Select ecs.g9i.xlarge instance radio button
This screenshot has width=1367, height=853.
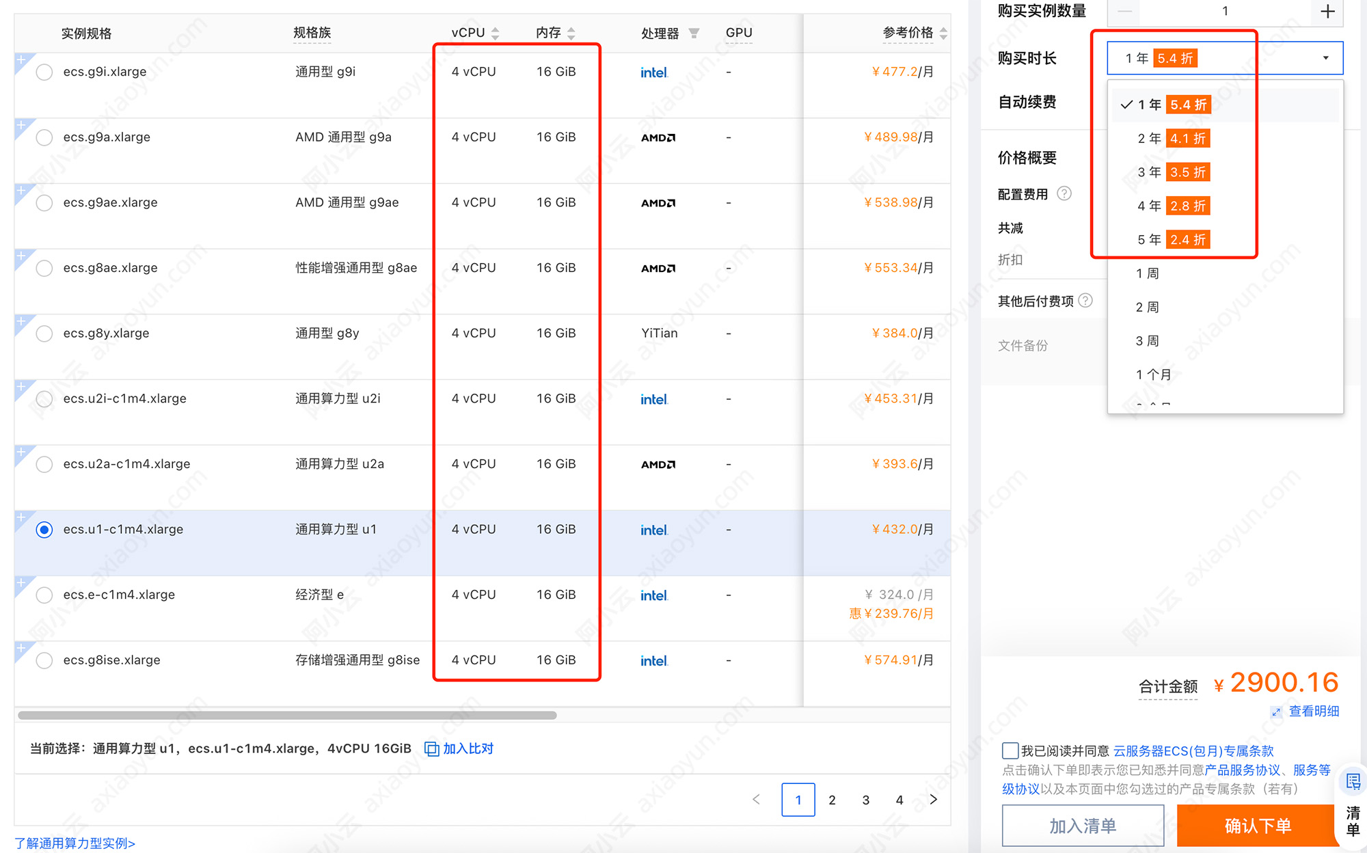coord(44,72)
